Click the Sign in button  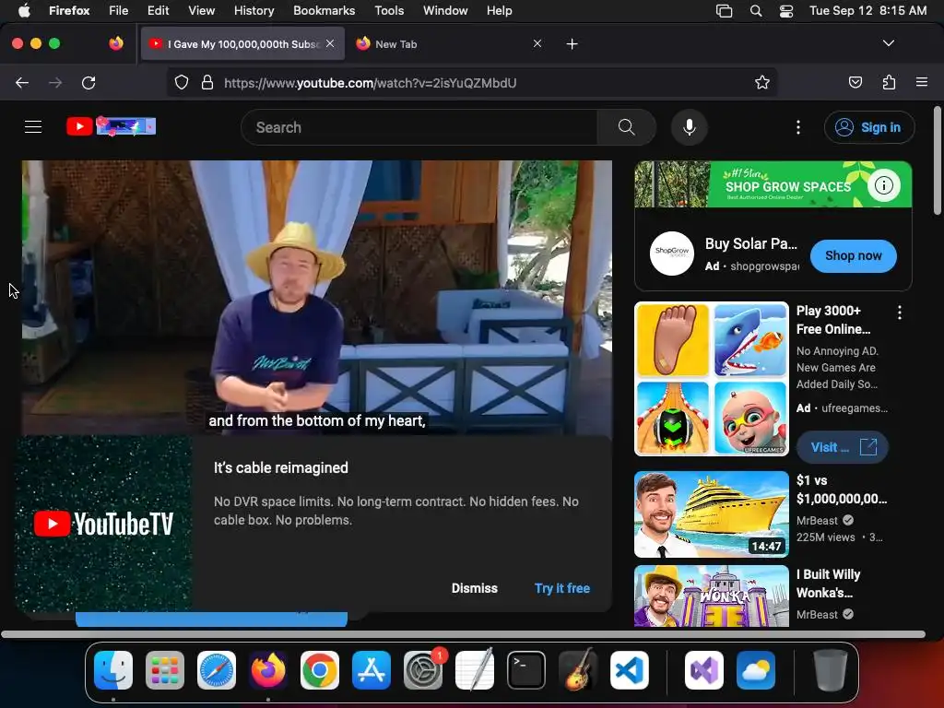point(868,127)
